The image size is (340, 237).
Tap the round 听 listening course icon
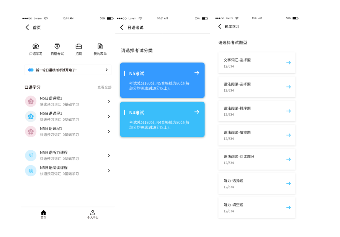coord(31,155)
